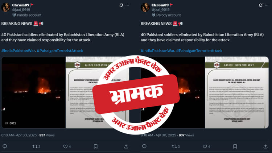
Task: Repost the right tweet
Action: pos(176,146)
